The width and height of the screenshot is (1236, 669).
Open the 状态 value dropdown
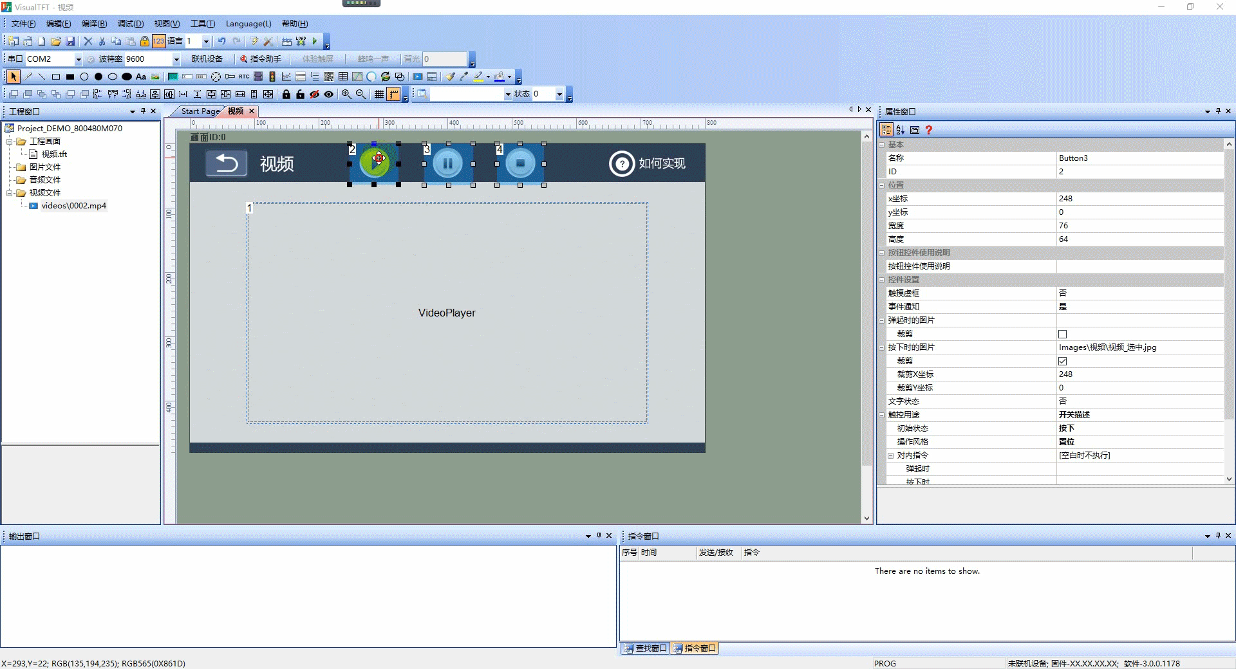559,94
